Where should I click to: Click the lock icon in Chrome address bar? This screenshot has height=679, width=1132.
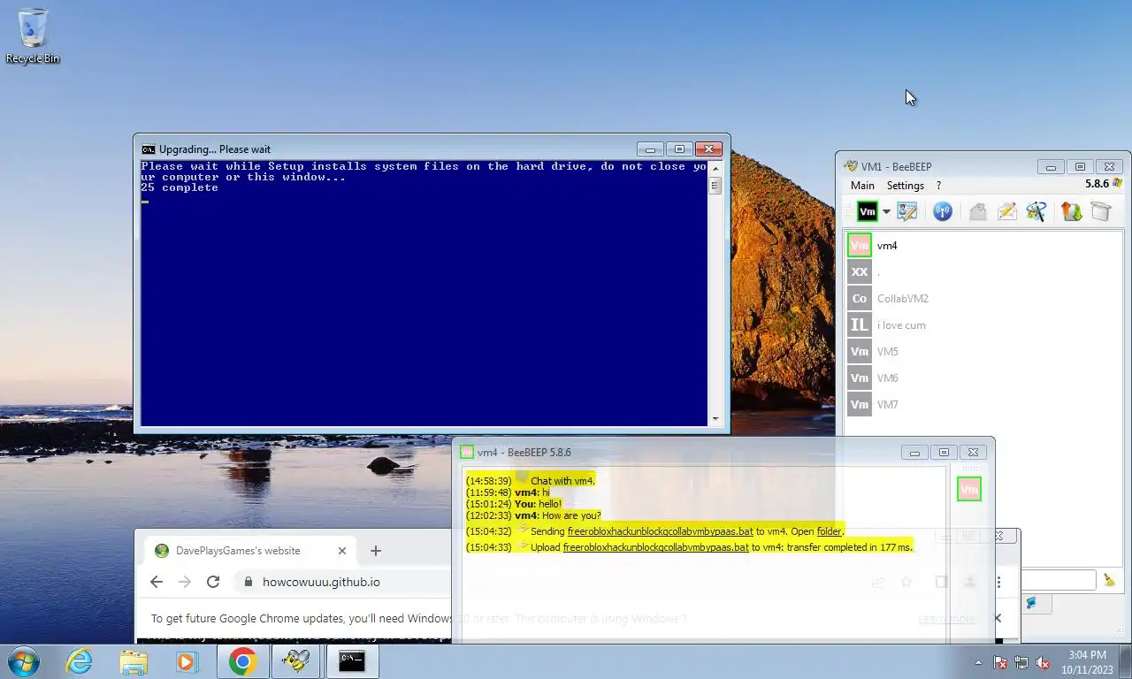click(248, 582)
